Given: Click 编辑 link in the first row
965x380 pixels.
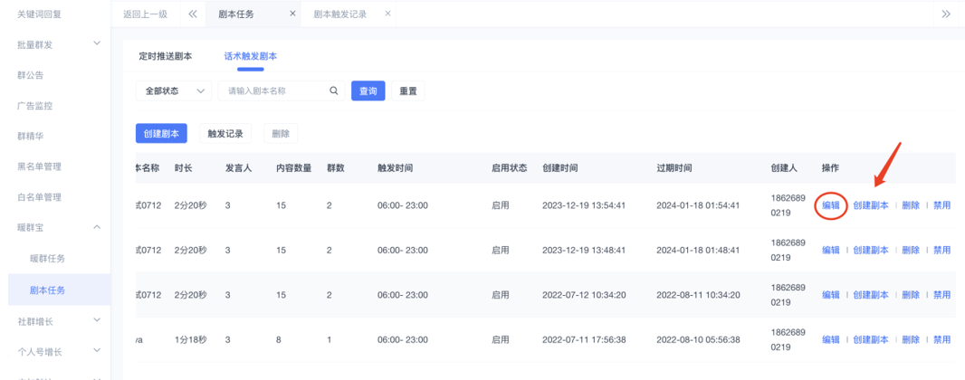Looking at the screenshot, I should [x=830, y=205].
